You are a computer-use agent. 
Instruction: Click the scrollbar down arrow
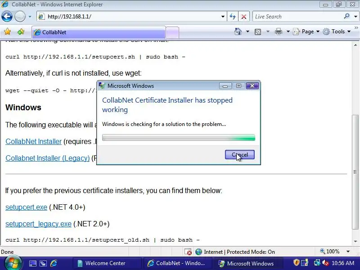click(355, 241)
